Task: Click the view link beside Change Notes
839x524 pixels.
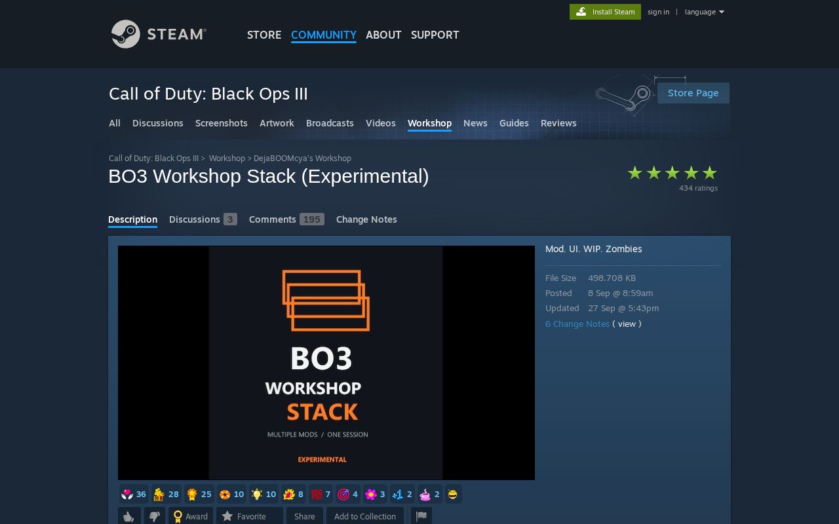Action: pyautogui.click(x=627, y=324)
